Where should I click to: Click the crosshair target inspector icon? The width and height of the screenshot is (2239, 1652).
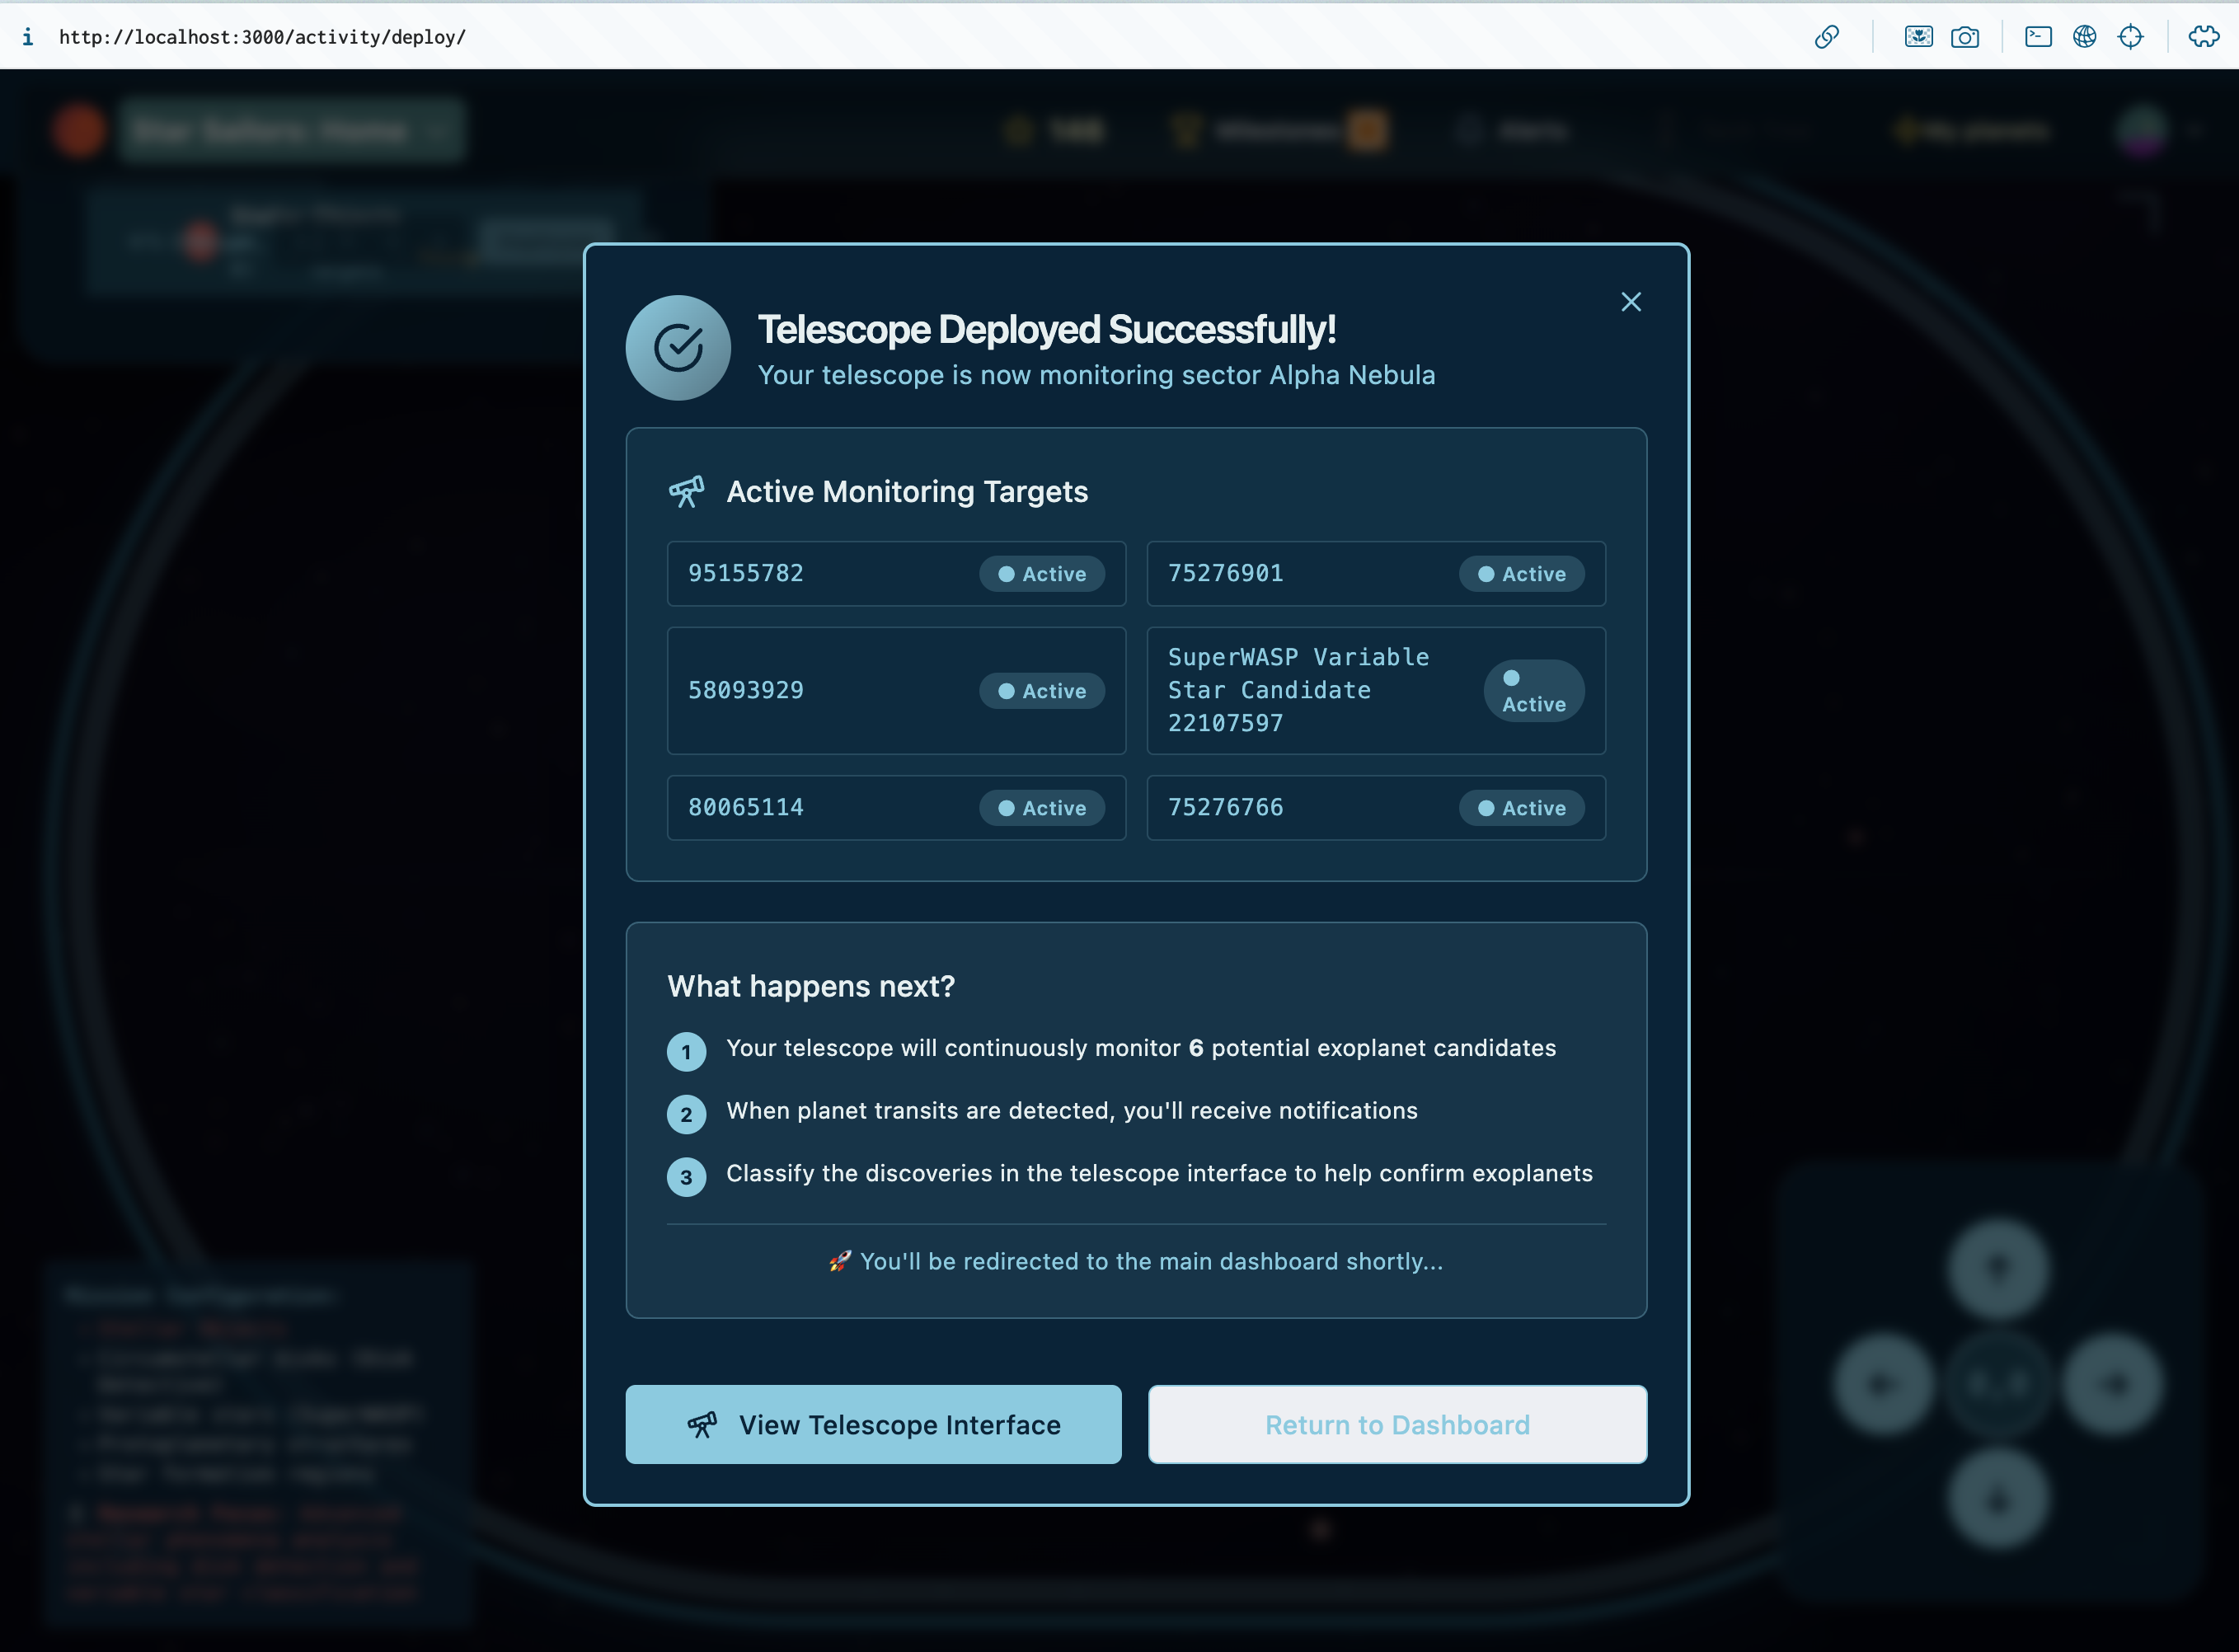(2130, 37)
